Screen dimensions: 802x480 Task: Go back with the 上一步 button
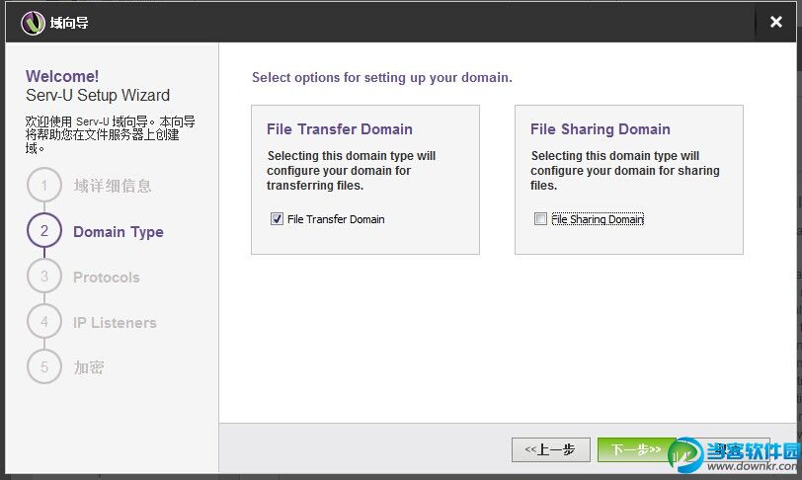[x=551, y=449]
